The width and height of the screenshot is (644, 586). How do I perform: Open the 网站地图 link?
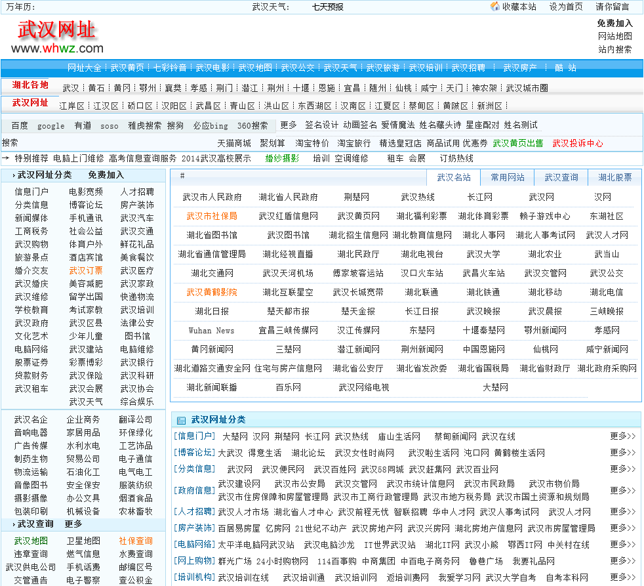[615, 36]
